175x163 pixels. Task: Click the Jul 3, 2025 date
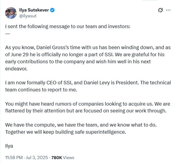[x=37, y=158]
